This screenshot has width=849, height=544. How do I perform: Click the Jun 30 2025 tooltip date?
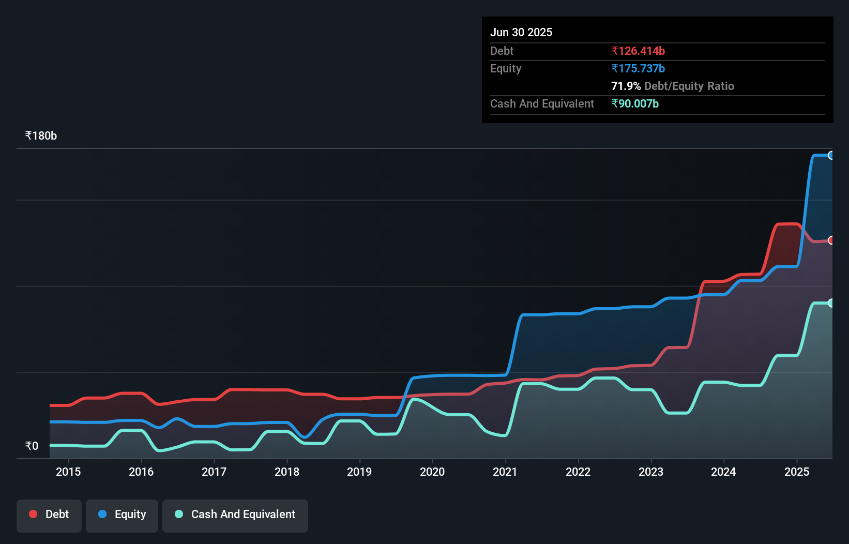521,32
